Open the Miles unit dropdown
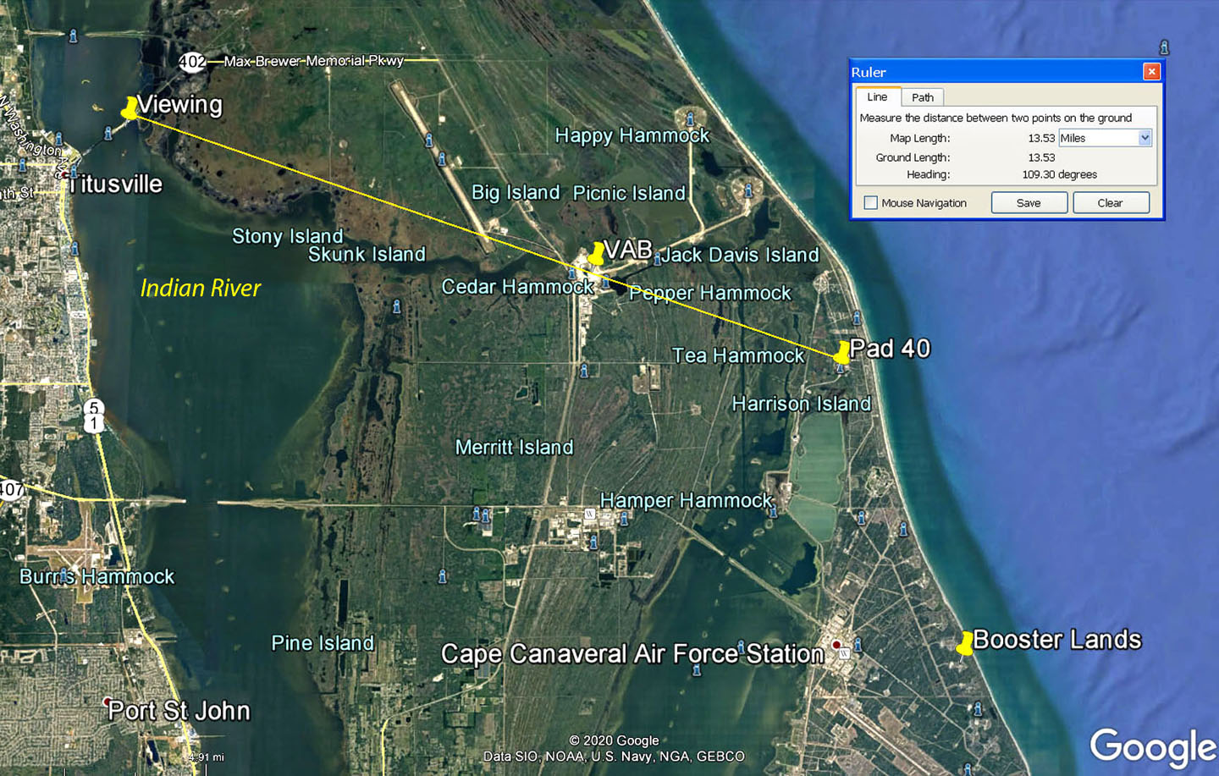The height and width of the screenshot is (776, 1219). point(1145,138)
